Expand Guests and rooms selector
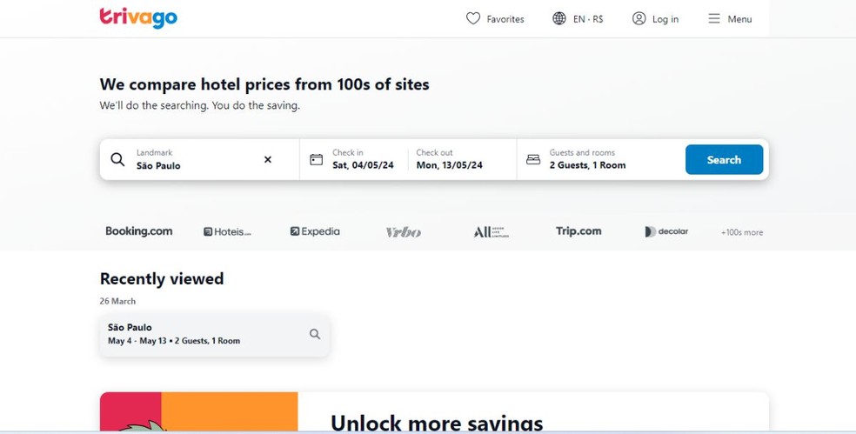The width and height of the screenshot is (856, 434). [x=600, y=160]
